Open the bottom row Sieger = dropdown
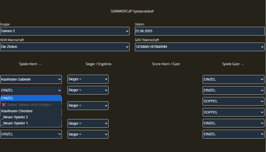Screen dimensions: 266x152 [88, 134]
